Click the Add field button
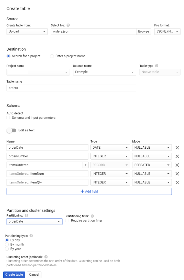Image resolution: width=184 pixels, height=280 pixels. tap(89, 191)
